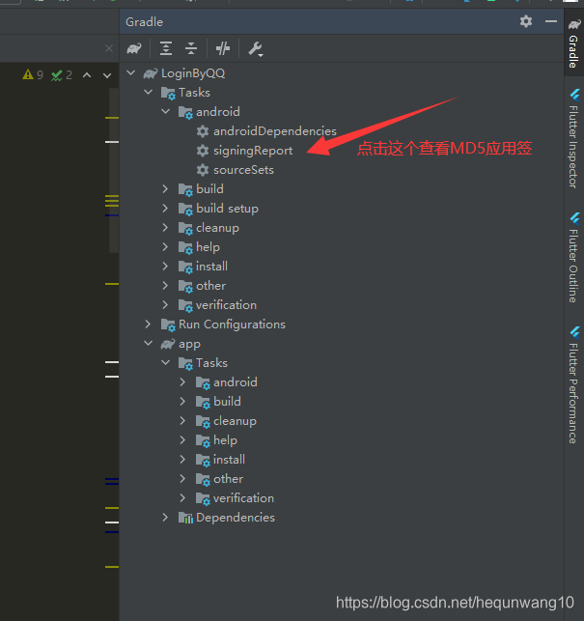Collapse the android tasks folder under LoginByQQ

click(x=166, y=112)
